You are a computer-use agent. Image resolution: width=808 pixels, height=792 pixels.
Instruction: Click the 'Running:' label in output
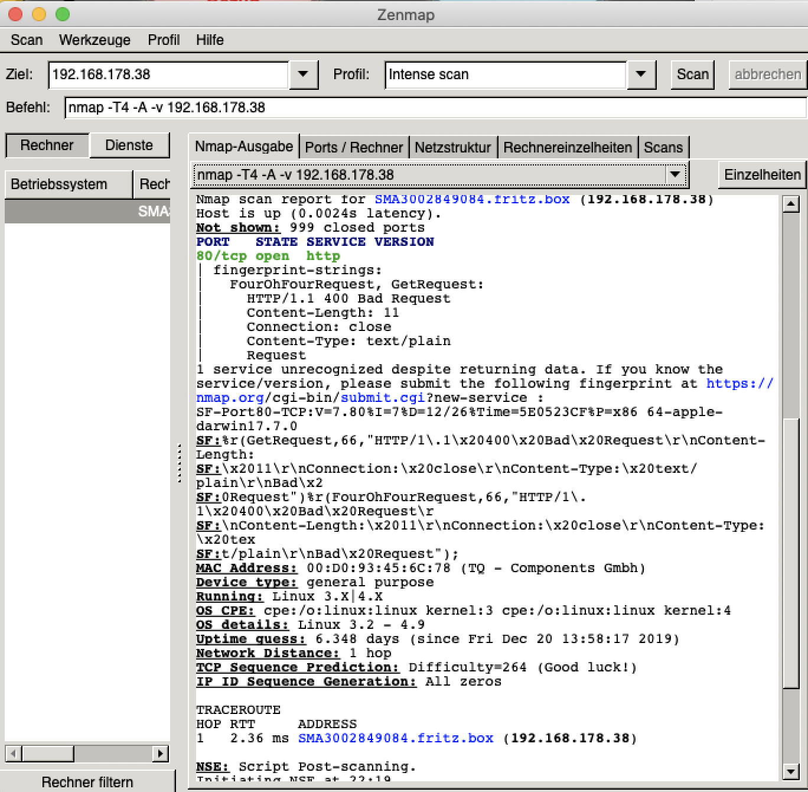230,596
